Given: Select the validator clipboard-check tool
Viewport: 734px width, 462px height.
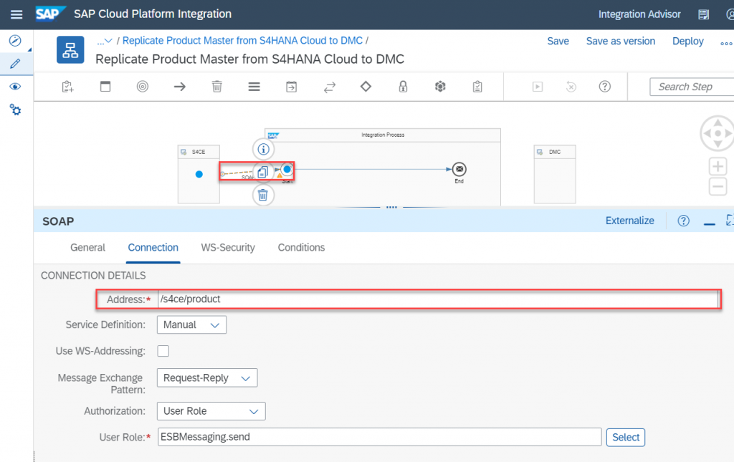Looking at the screenshot, I should [477, 87].
